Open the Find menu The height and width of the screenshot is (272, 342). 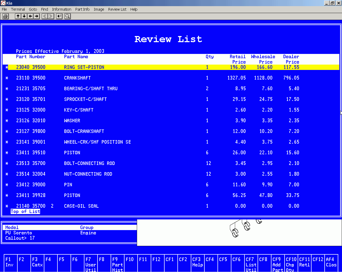pos(45,9)
